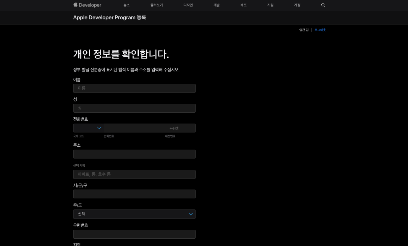
Task: Click the 국제 코드 caption
Action: (79, 136)
